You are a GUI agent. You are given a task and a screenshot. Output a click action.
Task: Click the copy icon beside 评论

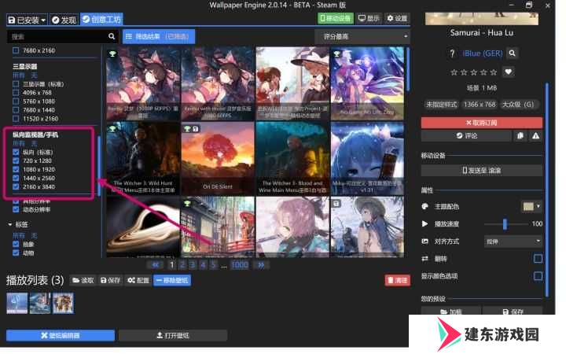coord(520,136)
